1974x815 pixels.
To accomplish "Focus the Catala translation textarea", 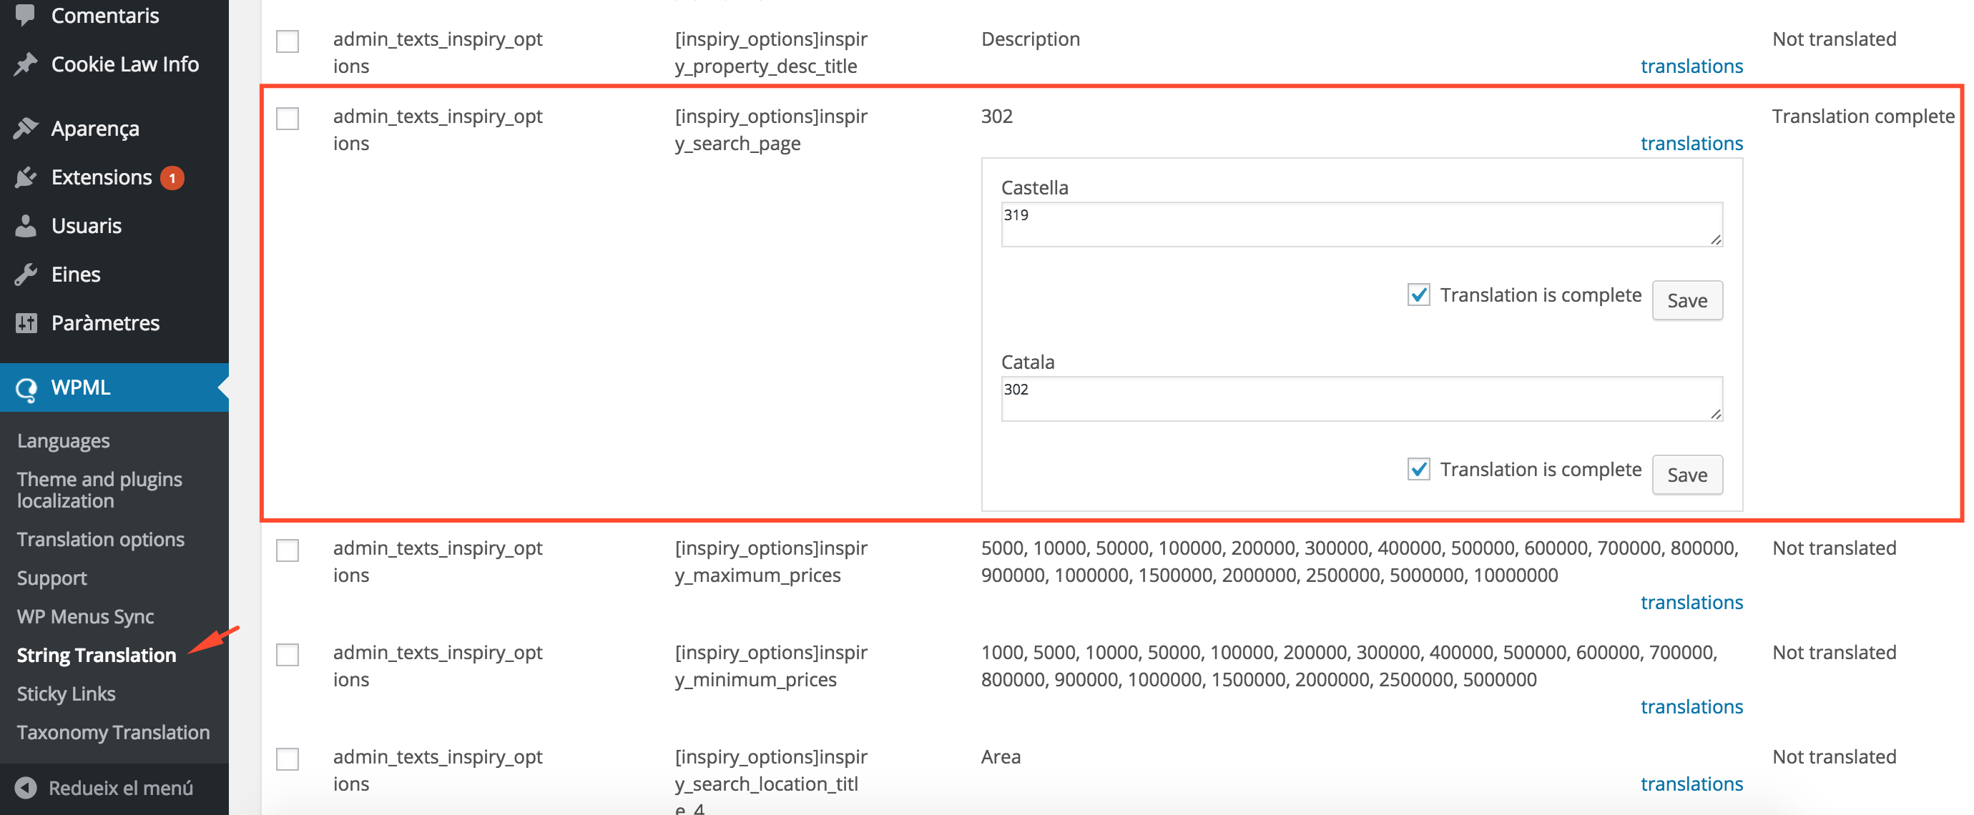I will pos(1362,398).
